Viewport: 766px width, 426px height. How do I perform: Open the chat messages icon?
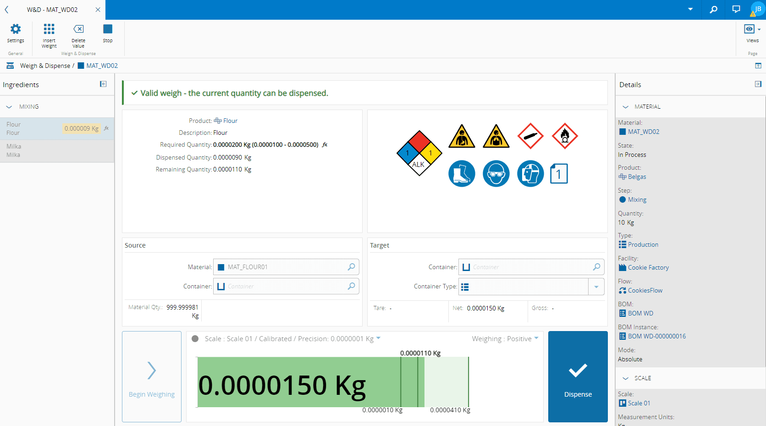pos(736,10)
